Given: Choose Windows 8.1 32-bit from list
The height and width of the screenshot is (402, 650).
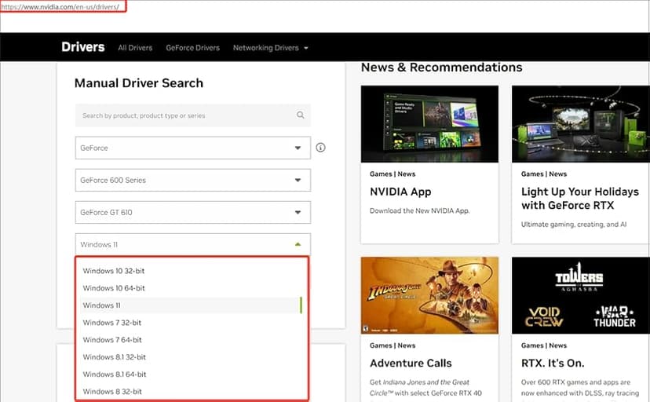Looking at the screenshot, I should (x=114, y=357).
